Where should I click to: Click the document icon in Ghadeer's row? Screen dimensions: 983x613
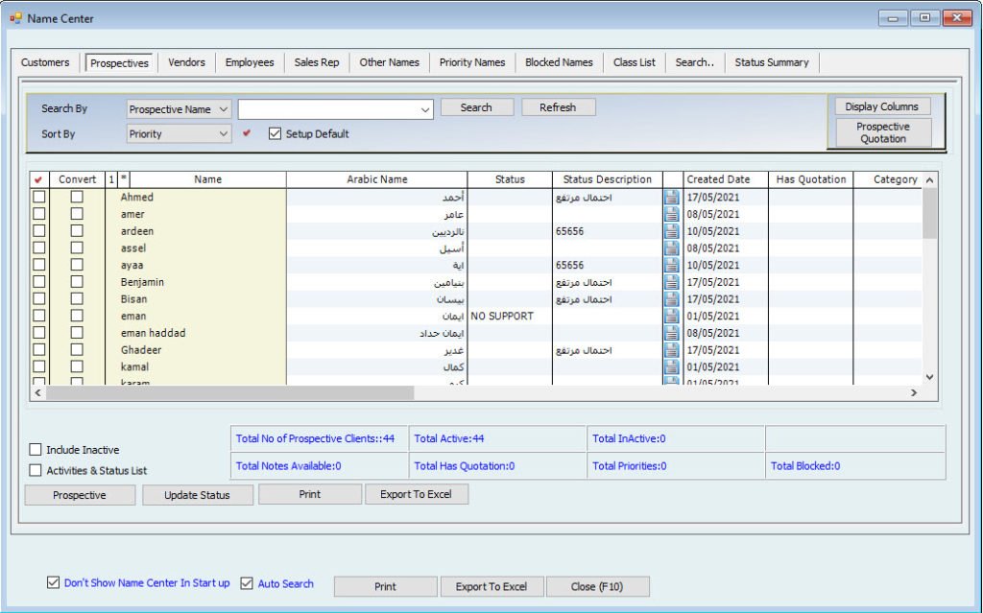(672, 350)
